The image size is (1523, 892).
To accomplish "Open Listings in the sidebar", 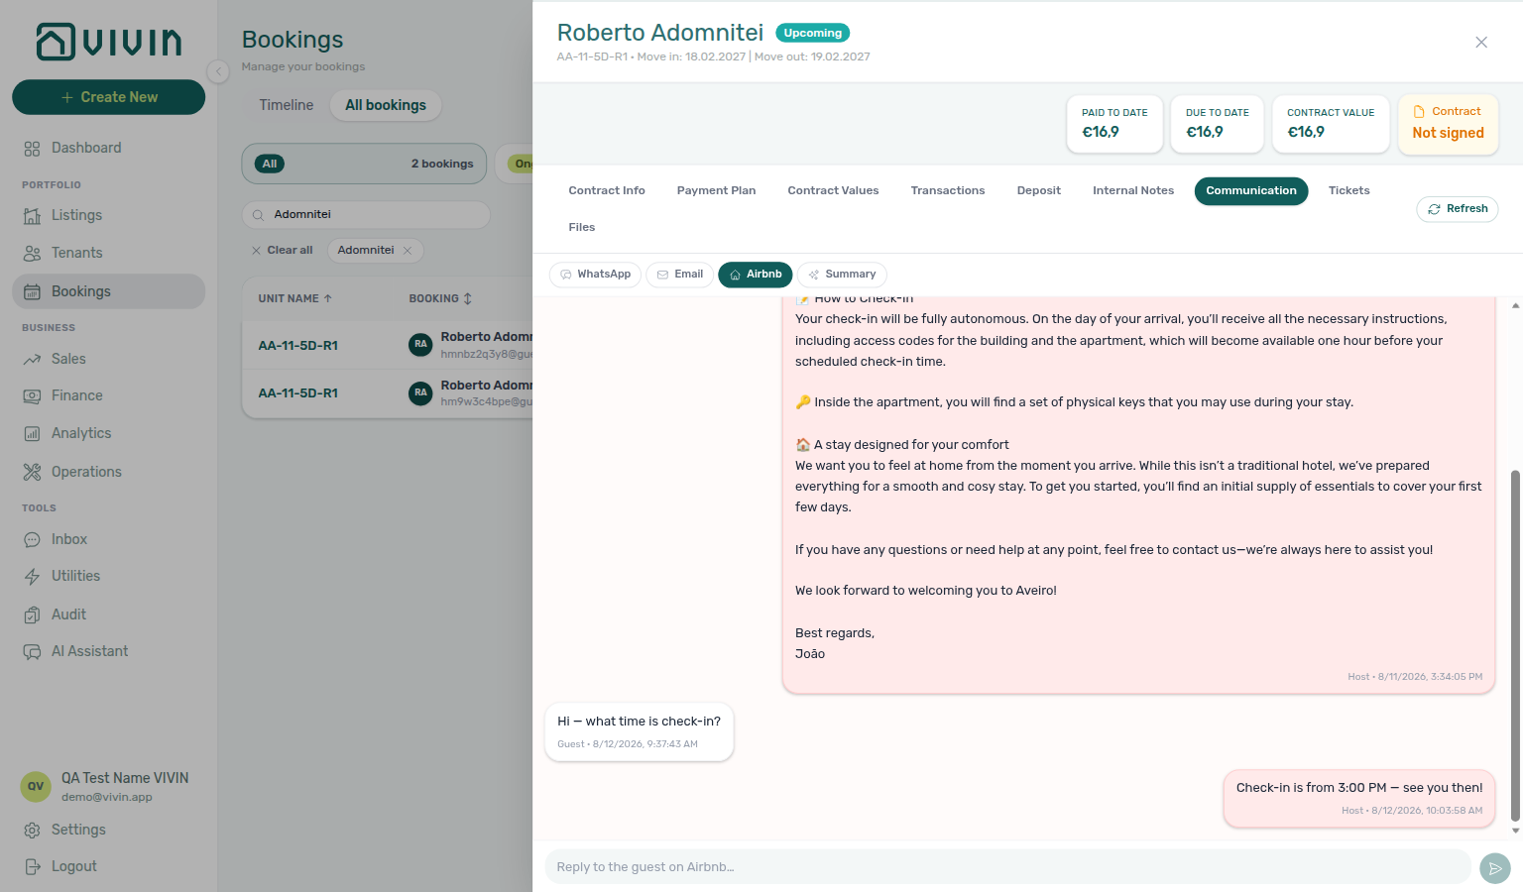I will tap(109, 215).
